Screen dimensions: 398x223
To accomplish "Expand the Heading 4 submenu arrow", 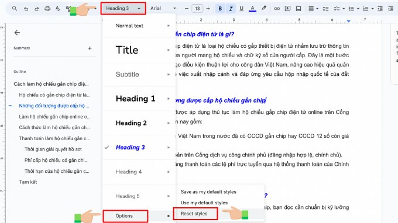I will click(169, 172).
